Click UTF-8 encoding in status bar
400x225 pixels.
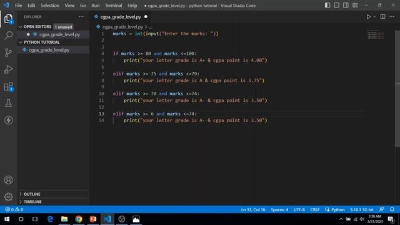(x=299, y=210)
